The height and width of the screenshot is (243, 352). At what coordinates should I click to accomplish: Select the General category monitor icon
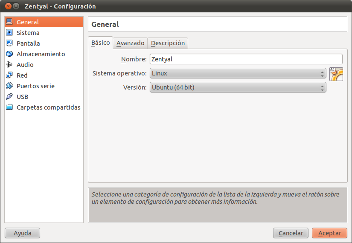coord(9,22)
